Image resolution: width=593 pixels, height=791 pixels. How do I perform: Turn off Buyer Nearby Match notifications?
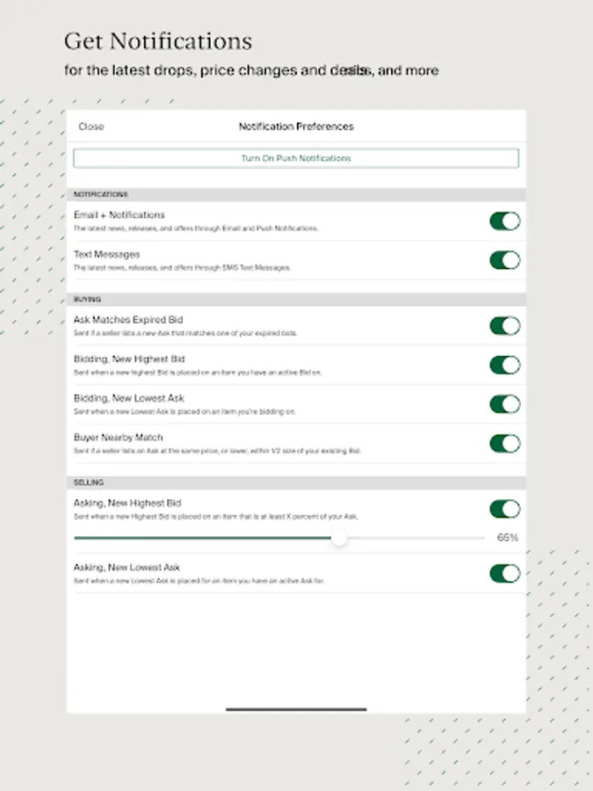(505, 443)
